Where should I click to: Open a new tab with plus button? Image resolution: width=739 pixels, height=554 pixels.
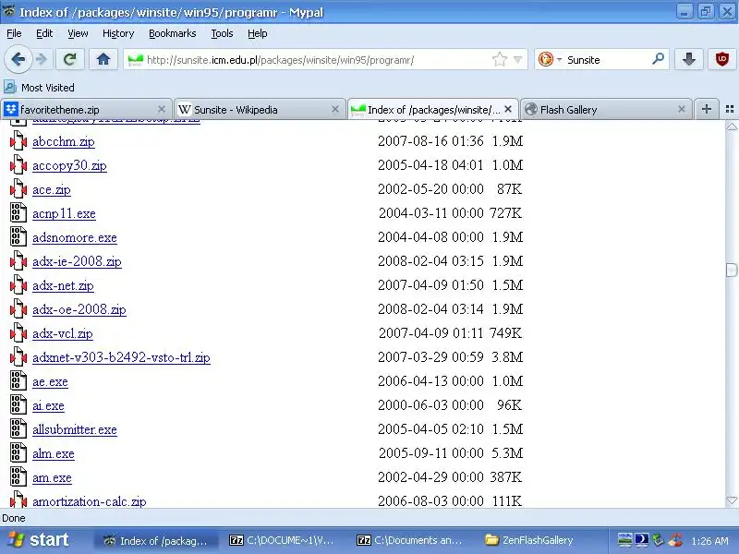point(706,109)
